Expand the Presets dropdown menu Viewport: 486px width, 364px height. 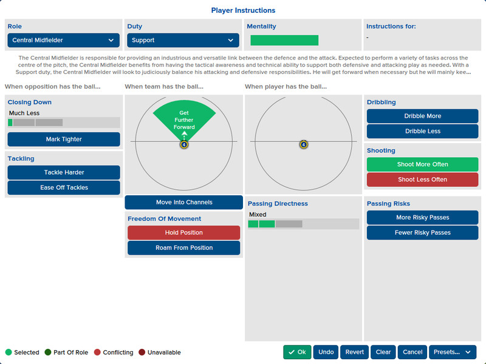point(453,352)
